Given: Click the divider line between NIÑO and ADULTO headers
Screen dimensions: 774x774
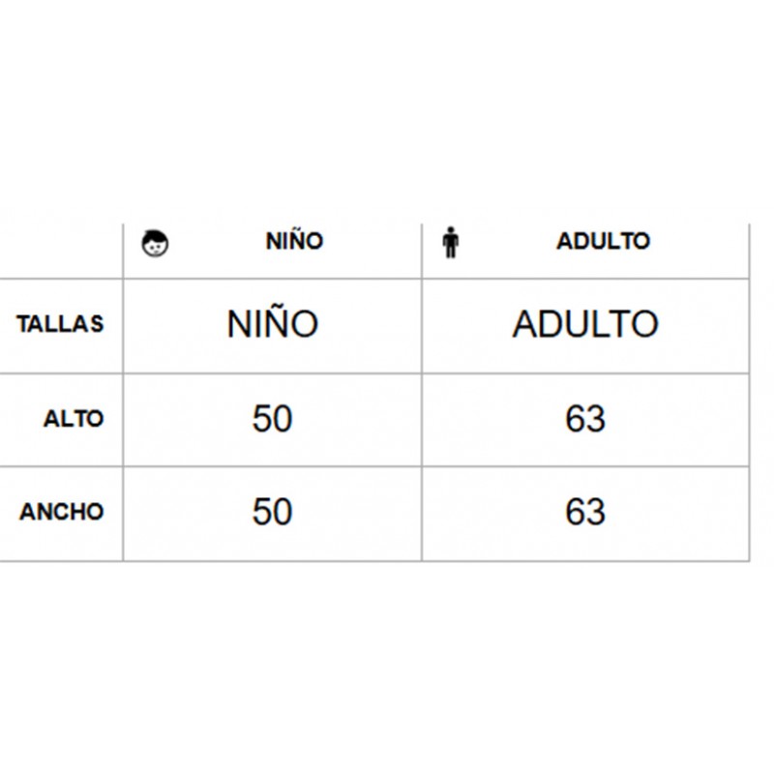Looking at the screenshot, I should [x=422, y=251].
